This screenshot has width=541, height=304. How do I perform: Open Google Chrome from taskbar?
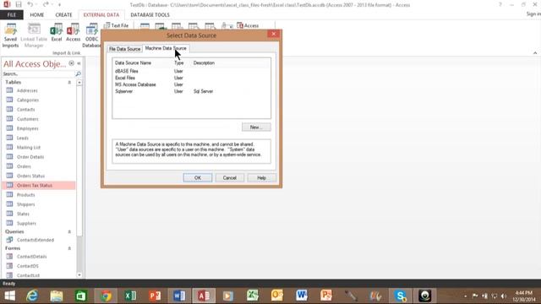point(106,296)
